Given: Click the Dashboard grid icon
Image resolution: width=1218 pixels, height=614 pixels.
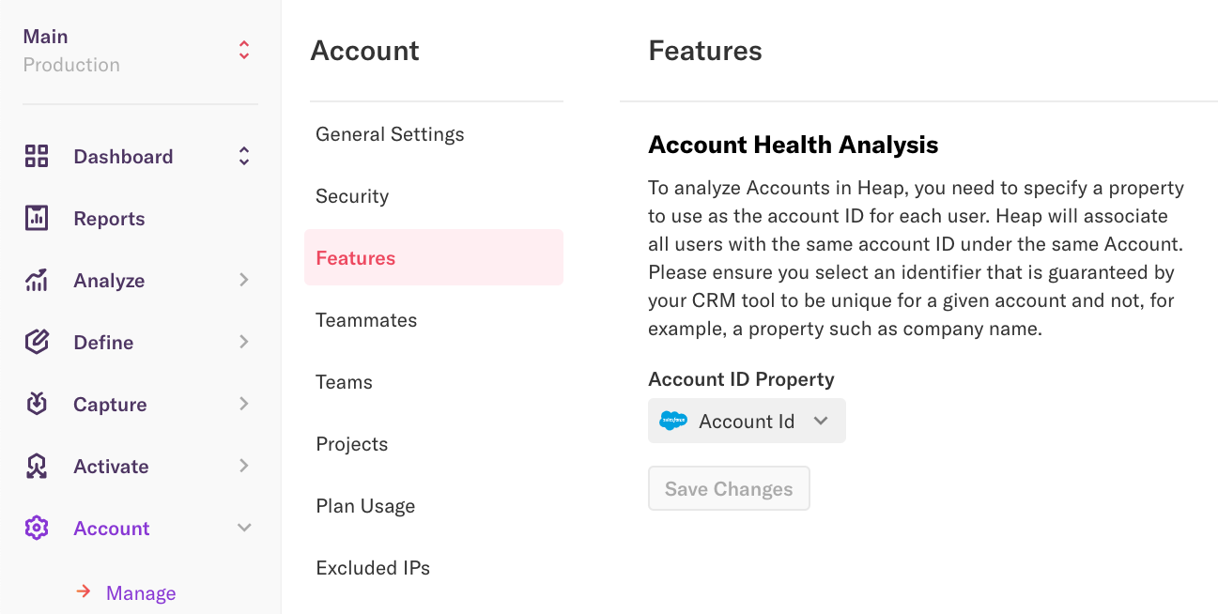Looking at the screenshot, I should 37,157.
